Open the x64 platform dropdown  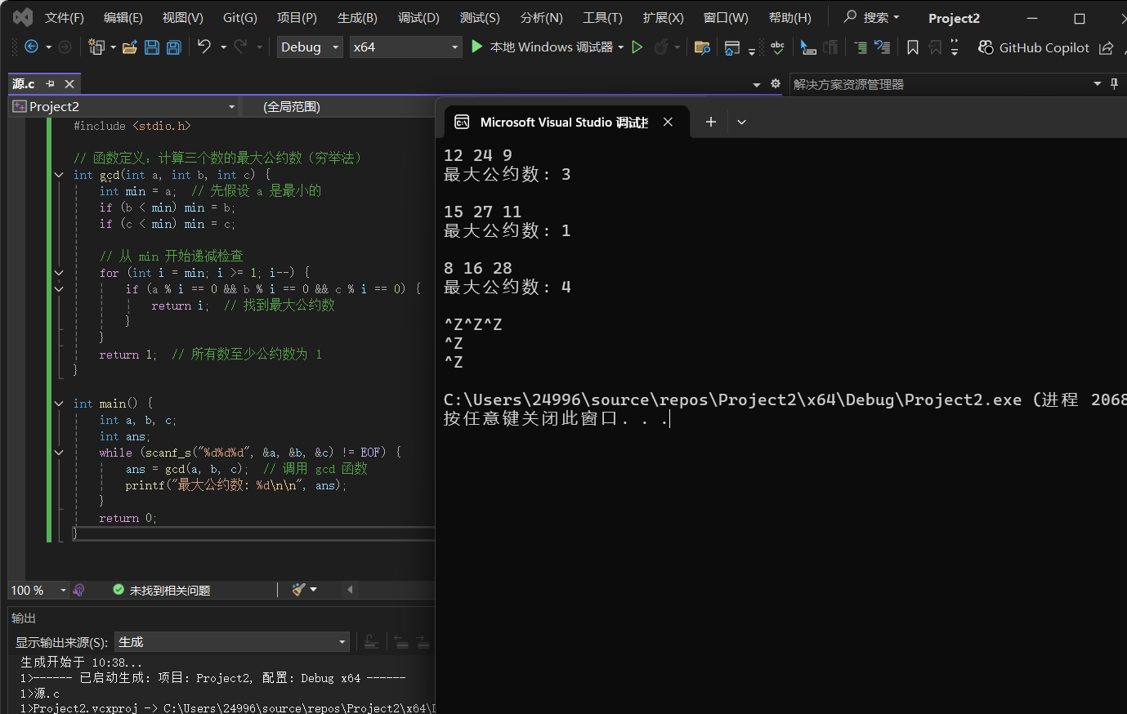[x=405, y=47]
